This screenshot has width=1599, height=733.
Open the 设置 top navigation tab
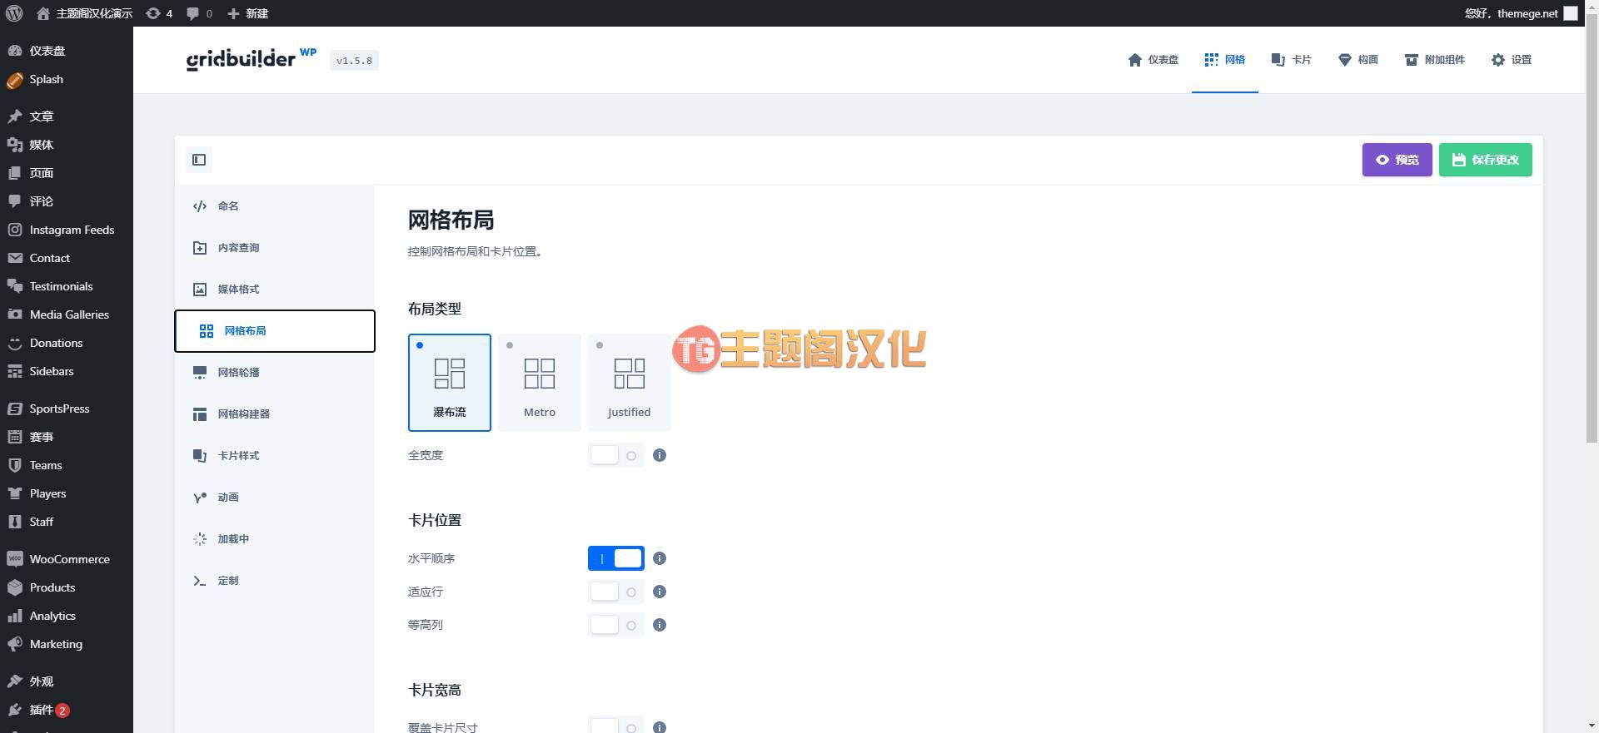1512,60
